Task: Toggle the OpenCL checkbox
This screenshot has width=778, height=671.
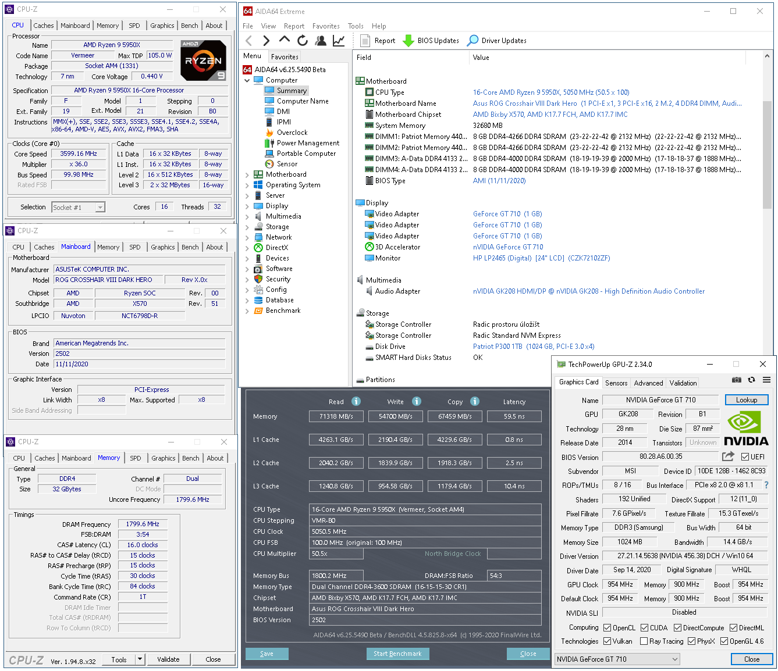Action: (x=607, y=628)
